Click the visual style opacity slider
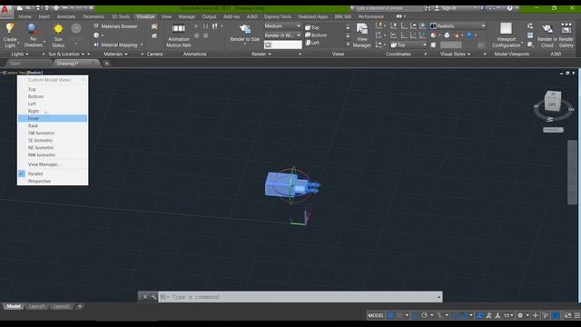Viewport: 581px width, 327px height. point(450,45)
